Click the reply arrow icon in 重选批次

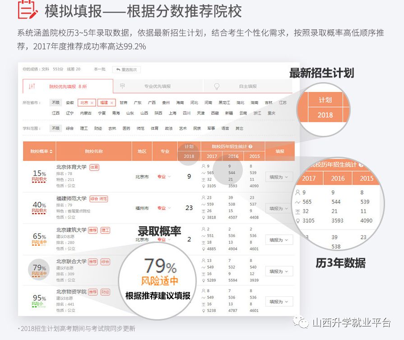(118, 70)
